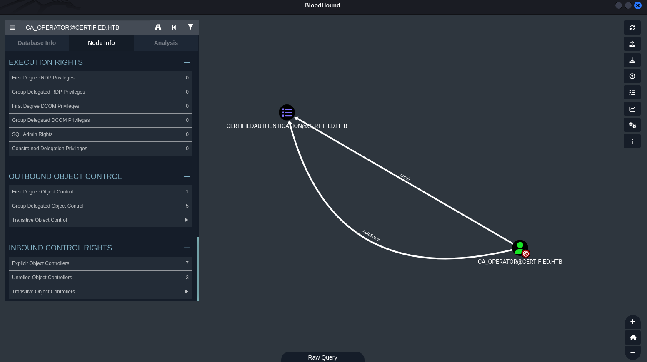The height and width of the screenshot is (362, 647).
Task: Collapse the Outbound Object Control section
Action: point(187,176)
